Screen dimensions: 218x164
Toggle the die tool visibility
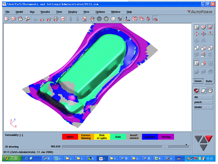(203, 97)
